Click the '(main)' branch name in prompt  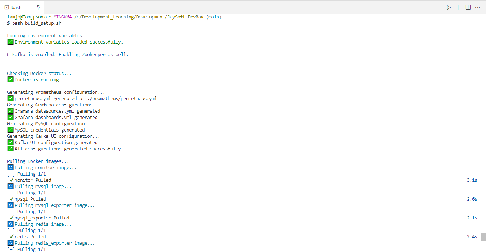click(x=214, y=17)
